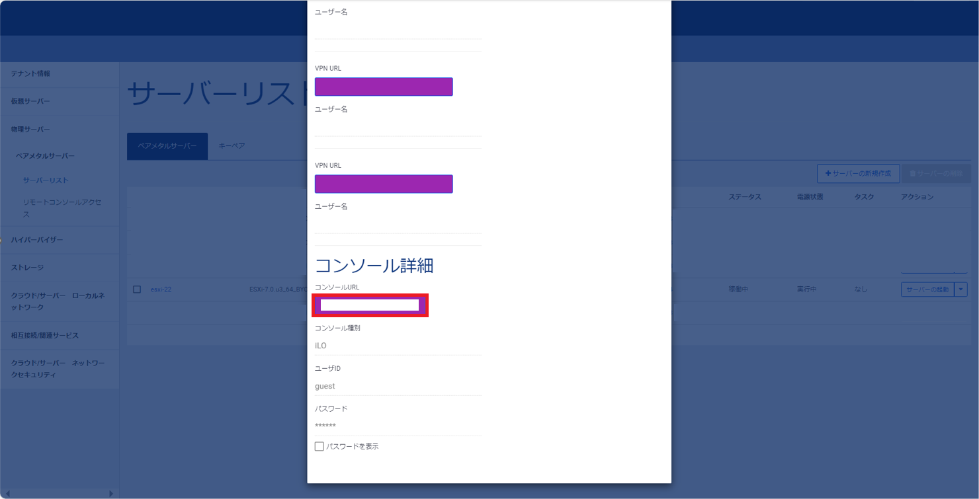Select クラウド/サーバー ネットワークセキュリティ in sidebar
Screen dimensions: 979x499
pyautogui.click(x=58, y=368)
